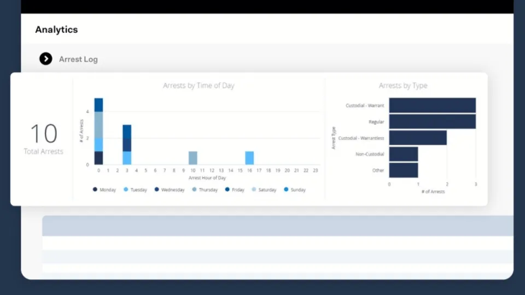The image size is (525, 295).
Task: Click the Analytics heading
Action: click(x=56, y=29)
